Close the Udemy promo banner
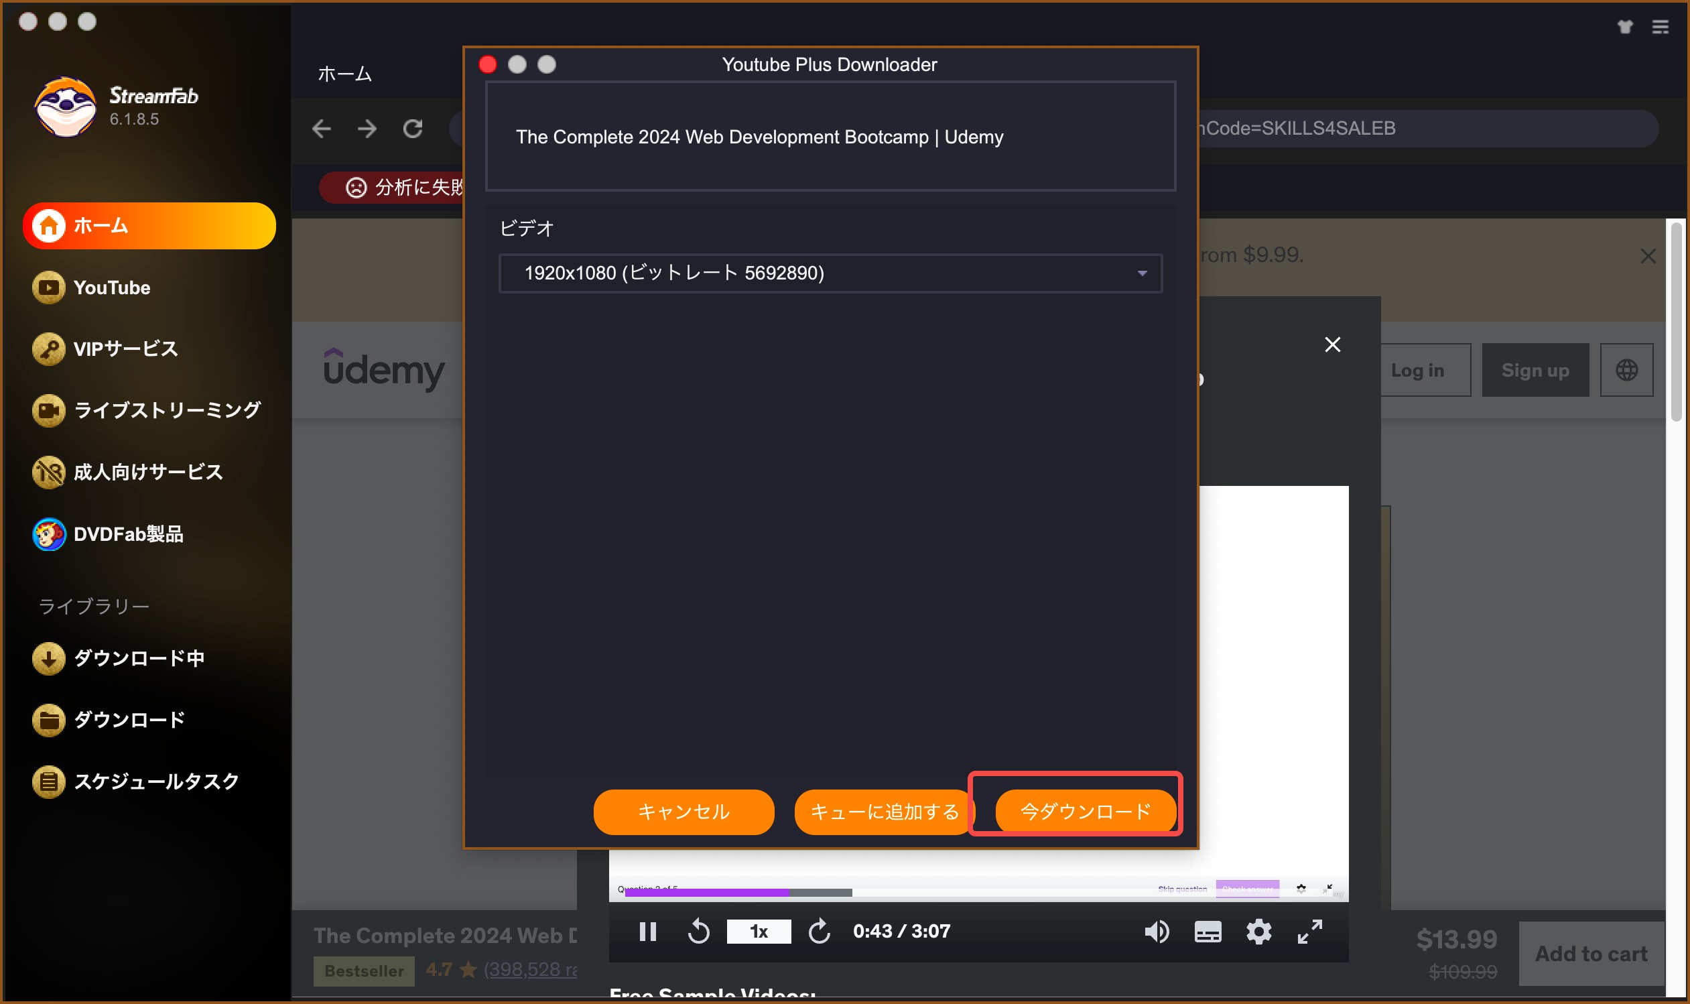 point(1648,256)
